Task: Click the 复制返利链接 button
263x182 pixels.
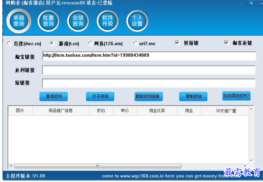Action: click(149, 96)
